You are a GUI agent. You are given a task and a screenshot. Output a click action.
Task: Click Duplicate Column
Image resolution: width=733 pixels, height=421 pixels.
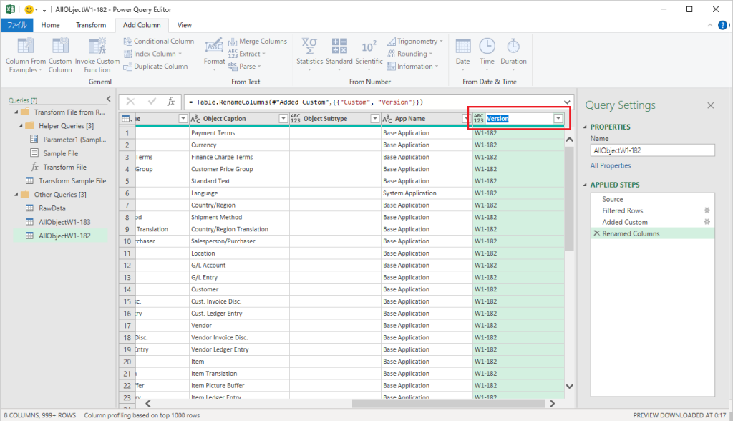155,67
